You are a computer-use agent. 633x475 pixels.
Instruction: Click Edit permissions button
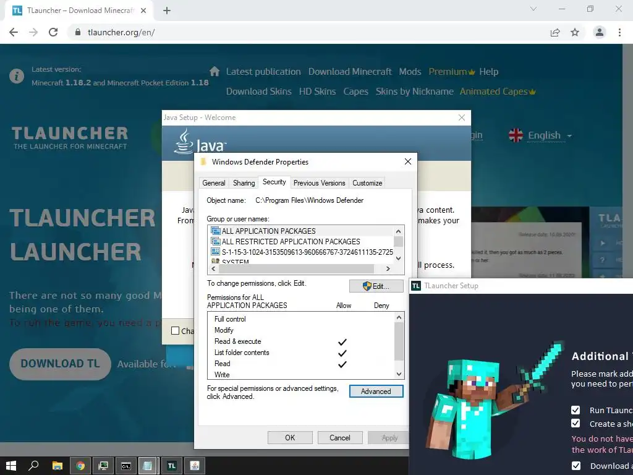376,286
